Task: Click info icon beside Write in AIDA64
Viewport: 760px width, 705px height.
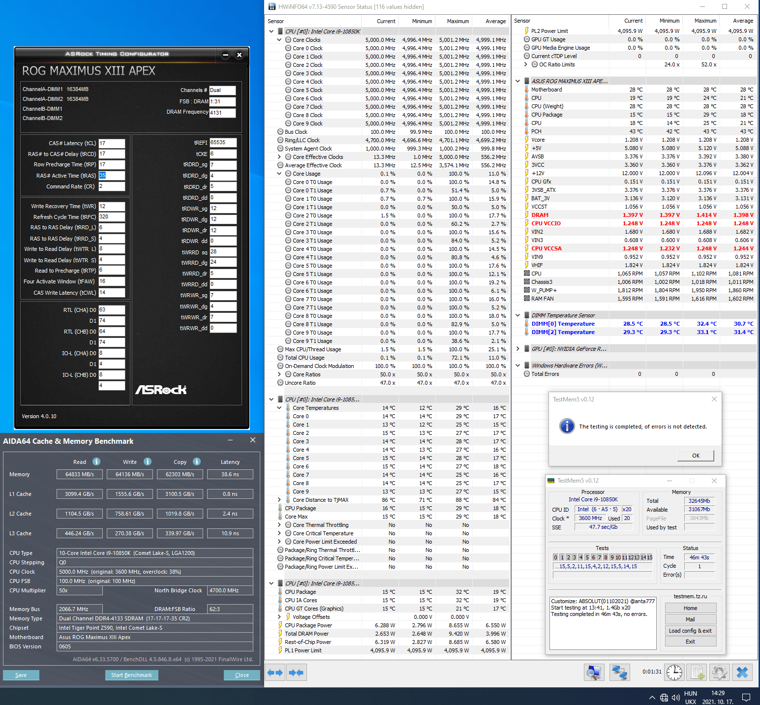Action: (x=148, y=461)
